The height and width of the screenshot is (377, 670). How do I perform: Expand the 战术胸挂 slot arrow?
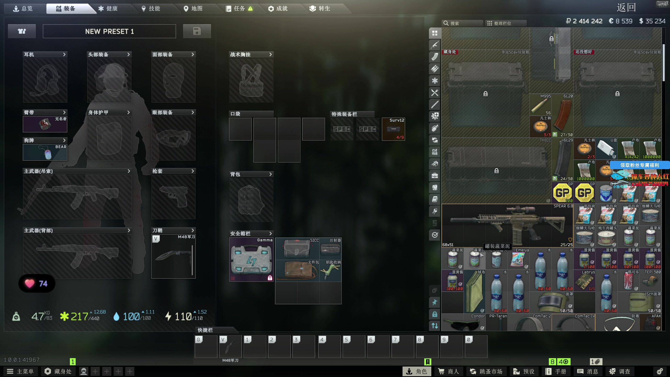point(270,54)
